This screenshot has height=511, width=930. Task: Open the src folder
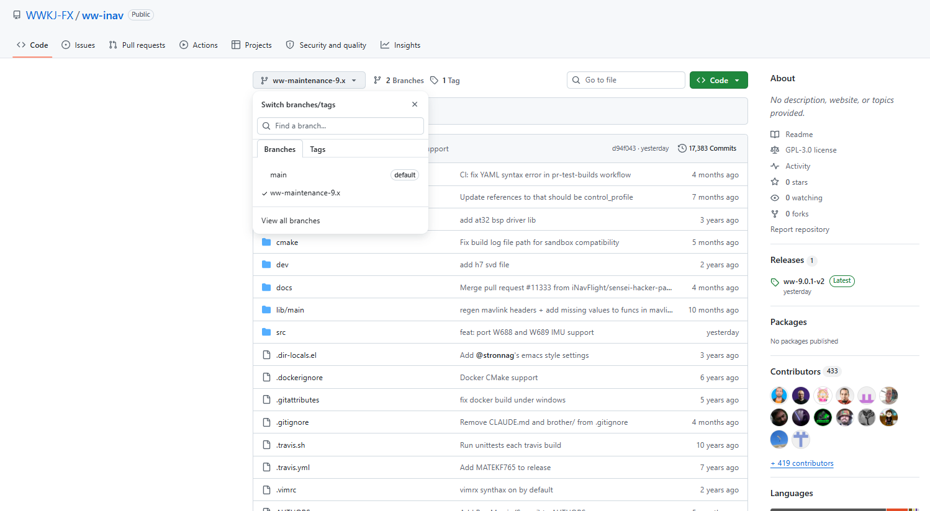pyautogui.click(x=281, y=332)
